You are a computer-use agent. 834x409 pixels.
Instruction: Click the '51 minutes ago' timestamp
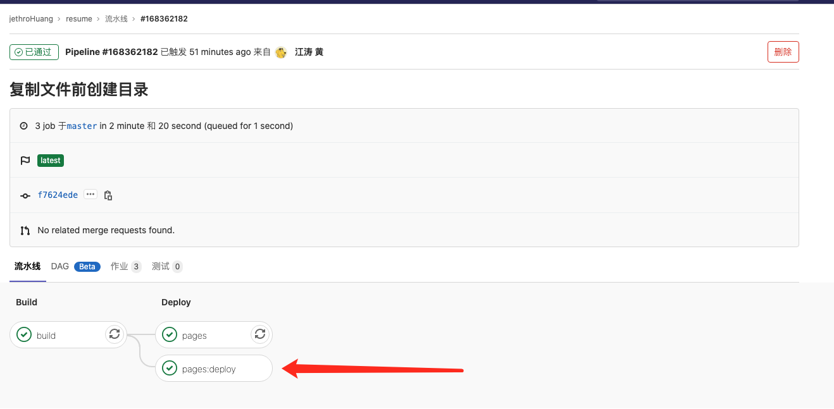click(220, 52)
